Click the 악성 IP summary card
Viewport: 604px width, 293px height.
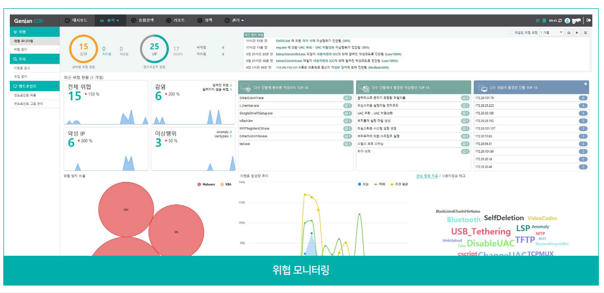click(106, 149)
